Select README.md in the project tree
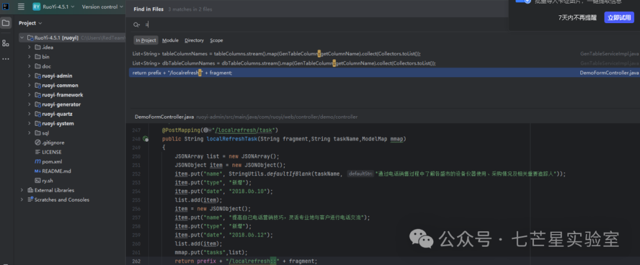 [56, 171]
